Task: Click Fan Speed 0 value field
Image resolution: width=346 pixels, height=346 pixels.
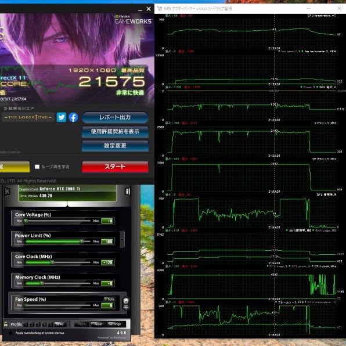Action: [107, 305]
